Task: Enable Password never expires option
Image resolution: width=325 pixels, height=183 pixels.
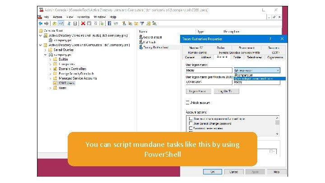Action: pos(190,128)
